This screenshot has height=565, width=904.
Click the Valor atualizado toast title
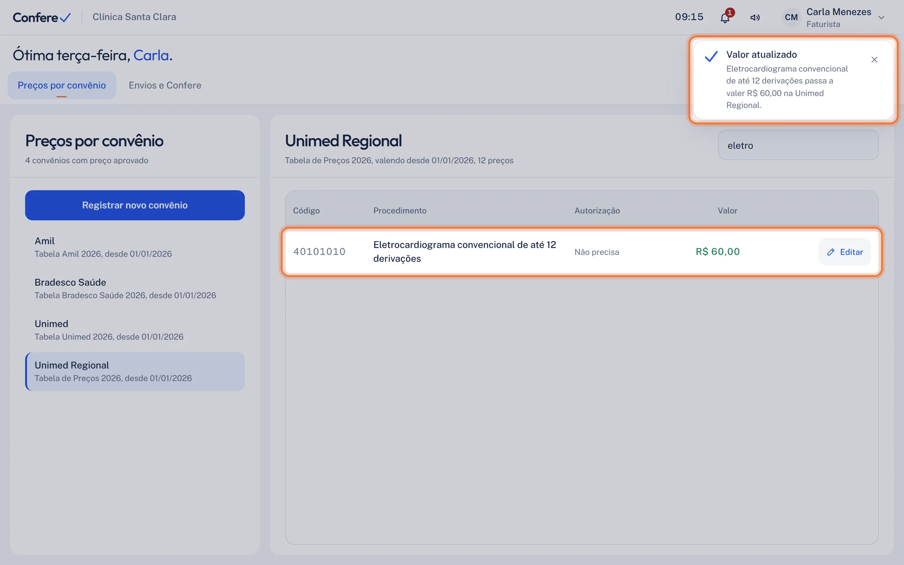(x=761, y=55)
